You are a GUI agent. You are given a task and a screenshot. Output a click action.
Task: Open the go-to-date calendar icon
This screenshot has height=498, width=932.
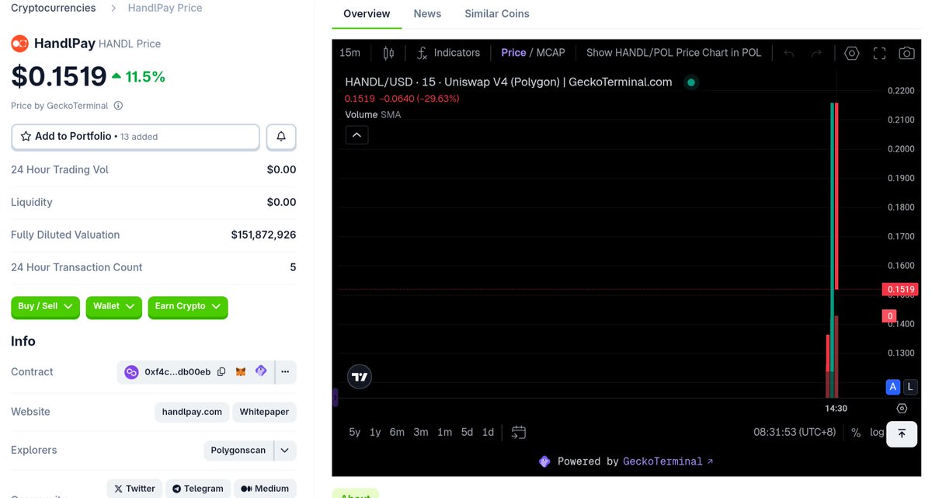519,432
